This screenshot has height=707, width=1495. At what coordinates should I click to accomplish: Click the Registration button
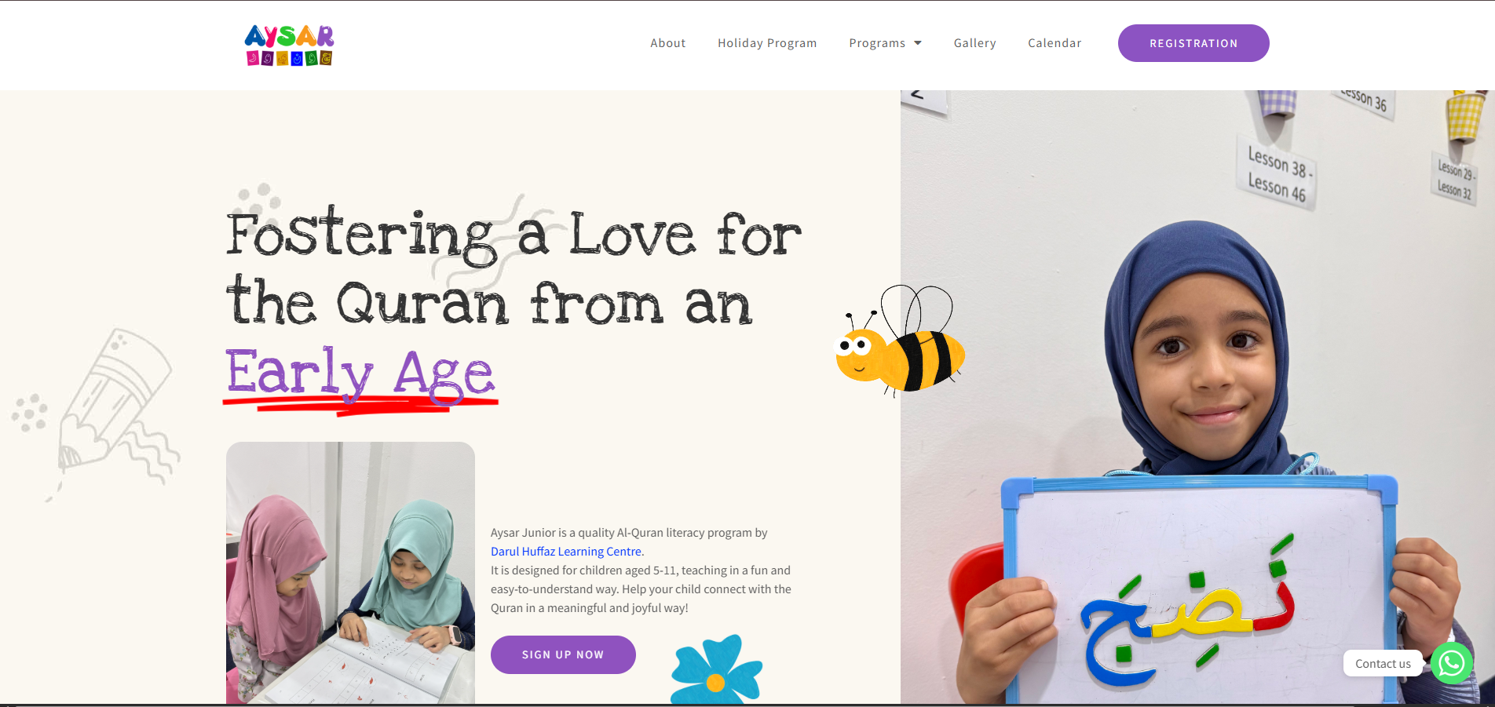pos(1193,43)
